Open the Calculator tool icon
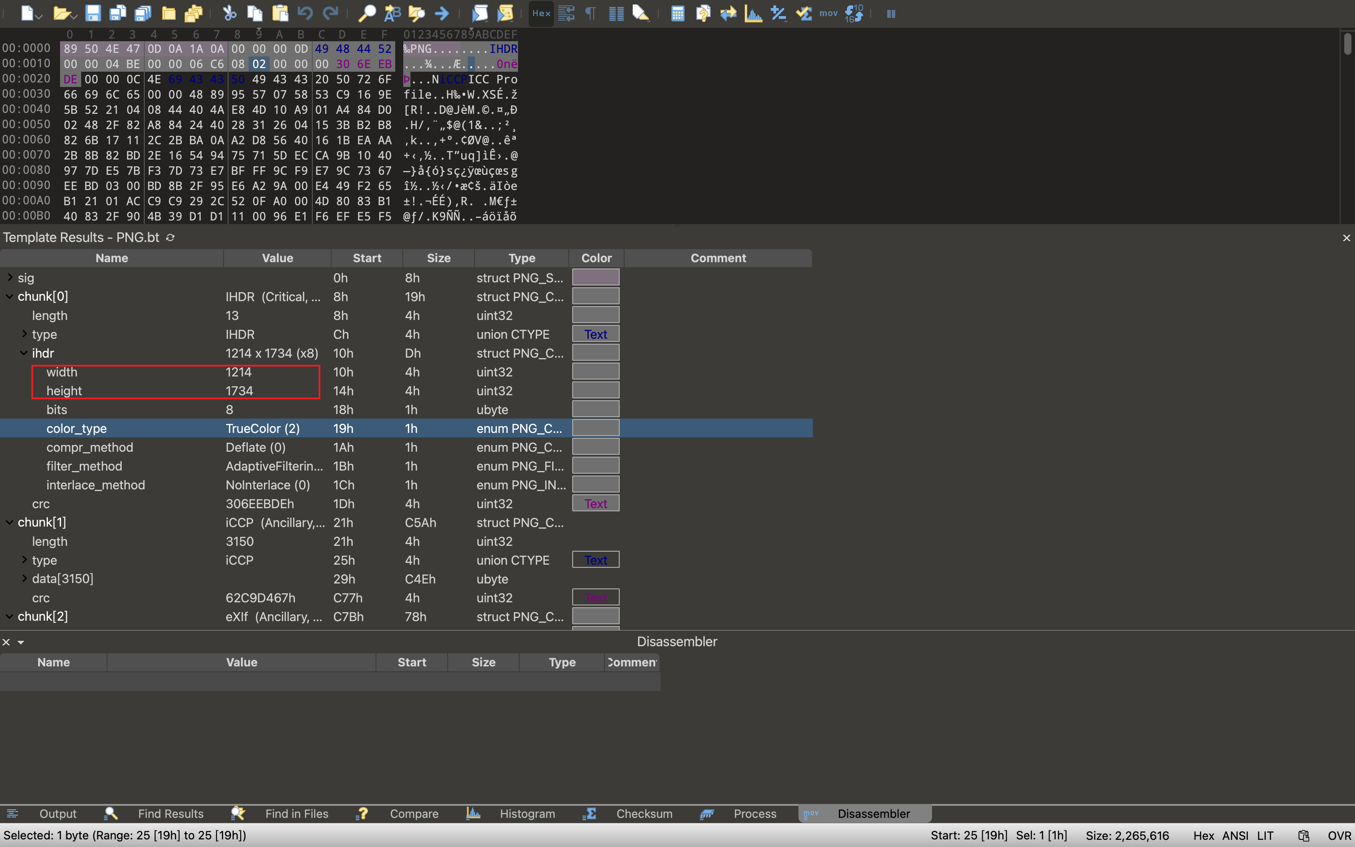This screenshot has width=1355, height=847. [x=677, y=13]
